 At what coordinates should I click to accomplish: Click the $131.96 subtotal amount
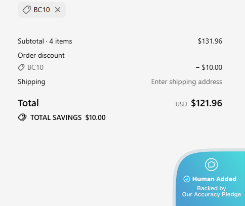(210, 41)
